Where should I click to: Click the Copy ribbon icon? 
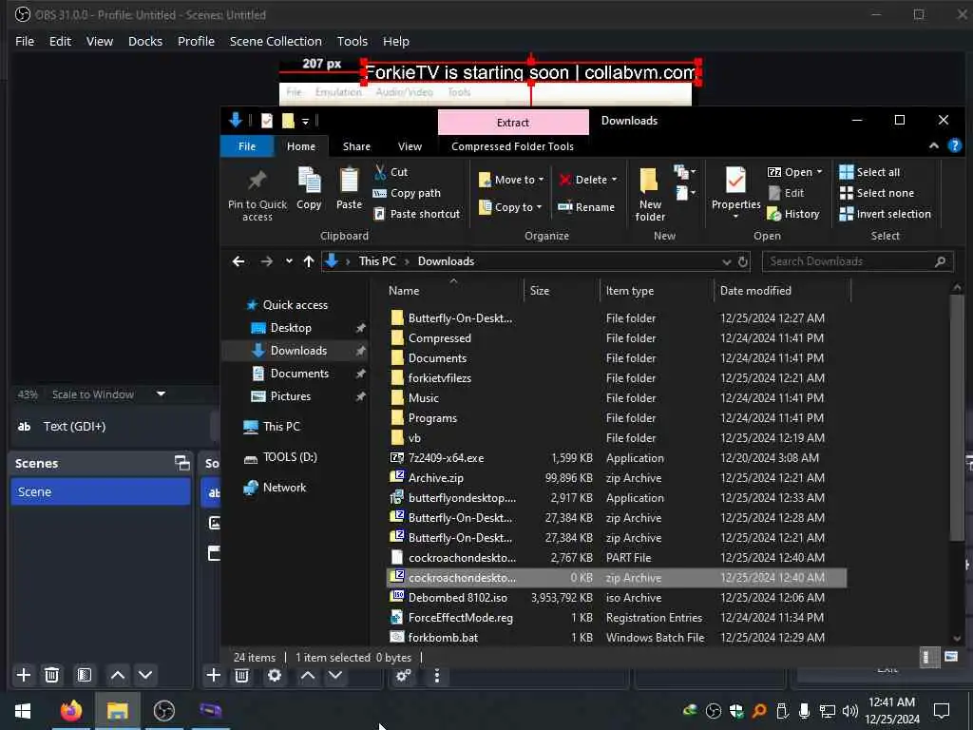pos(309,182)
